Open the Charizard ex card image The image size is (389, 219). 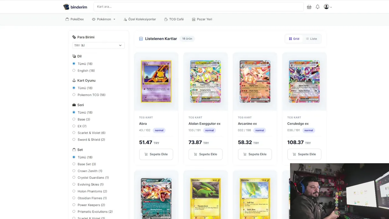156,199
